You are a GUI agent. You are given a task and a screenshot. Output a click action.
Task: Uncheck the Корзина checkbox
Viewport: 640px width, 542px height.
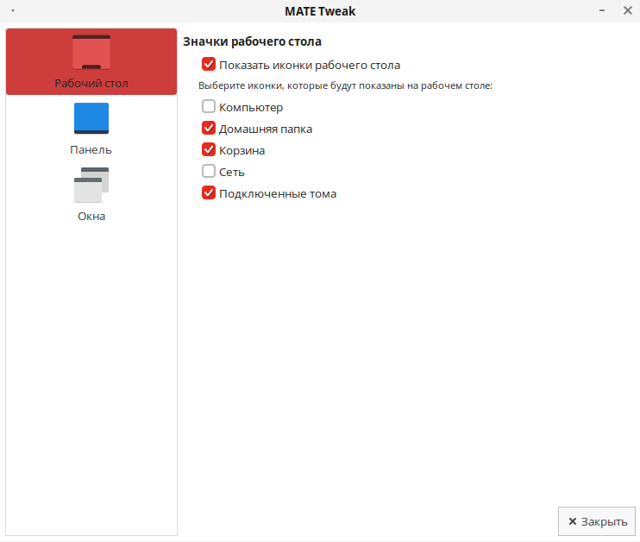pos(208,150)
